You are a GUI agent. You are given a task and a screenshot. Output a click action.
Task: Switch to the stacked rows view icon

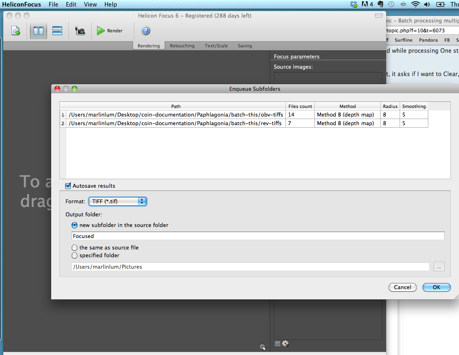tap(57, 30)
